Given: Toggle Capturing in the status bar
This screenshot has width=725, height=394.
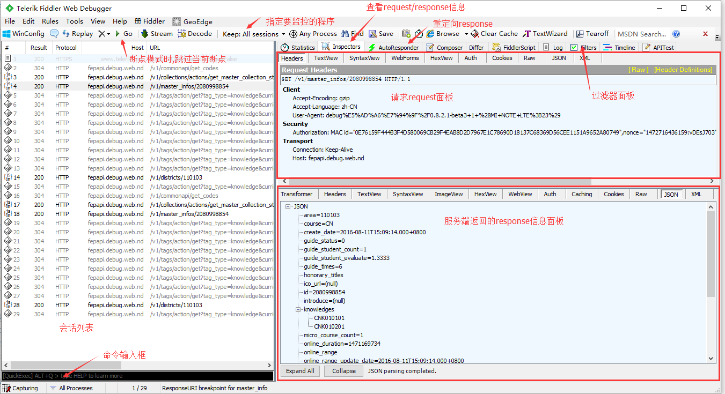Looking at the screenshot, I should [21, 388].
